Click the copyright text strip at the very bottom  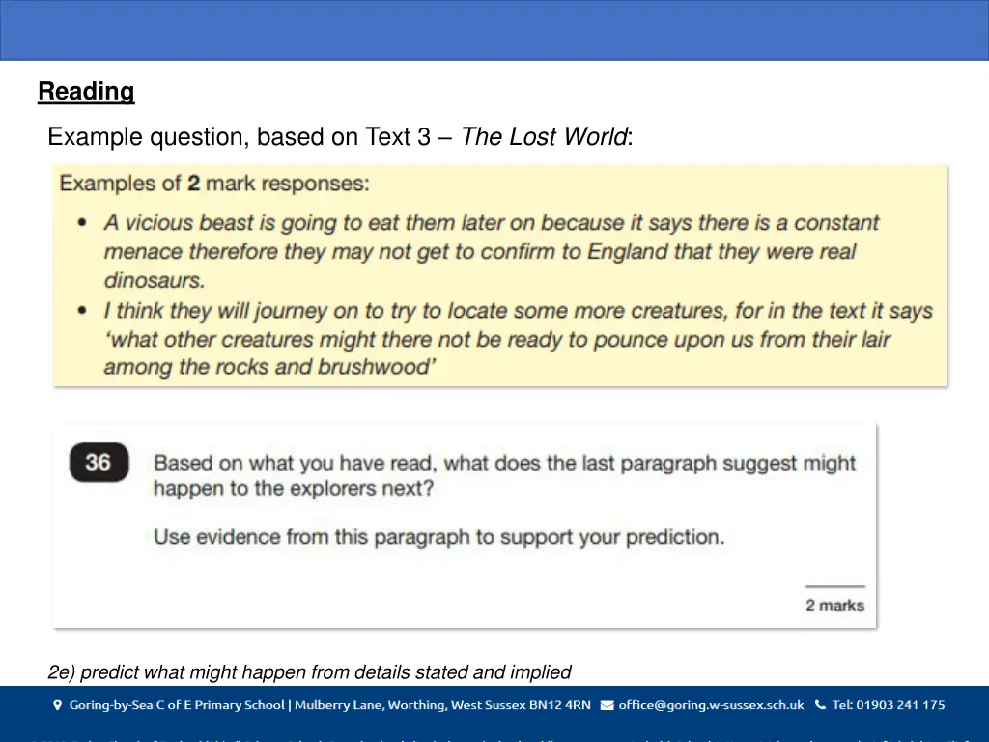click(494, 737)
